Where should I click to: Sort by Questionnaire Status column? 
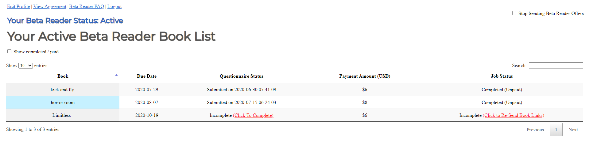point(241,76)
